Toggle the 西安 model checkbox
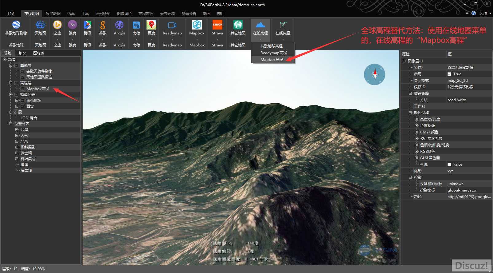This screenshot has height=273, width=493. click(x=22, y=106)
